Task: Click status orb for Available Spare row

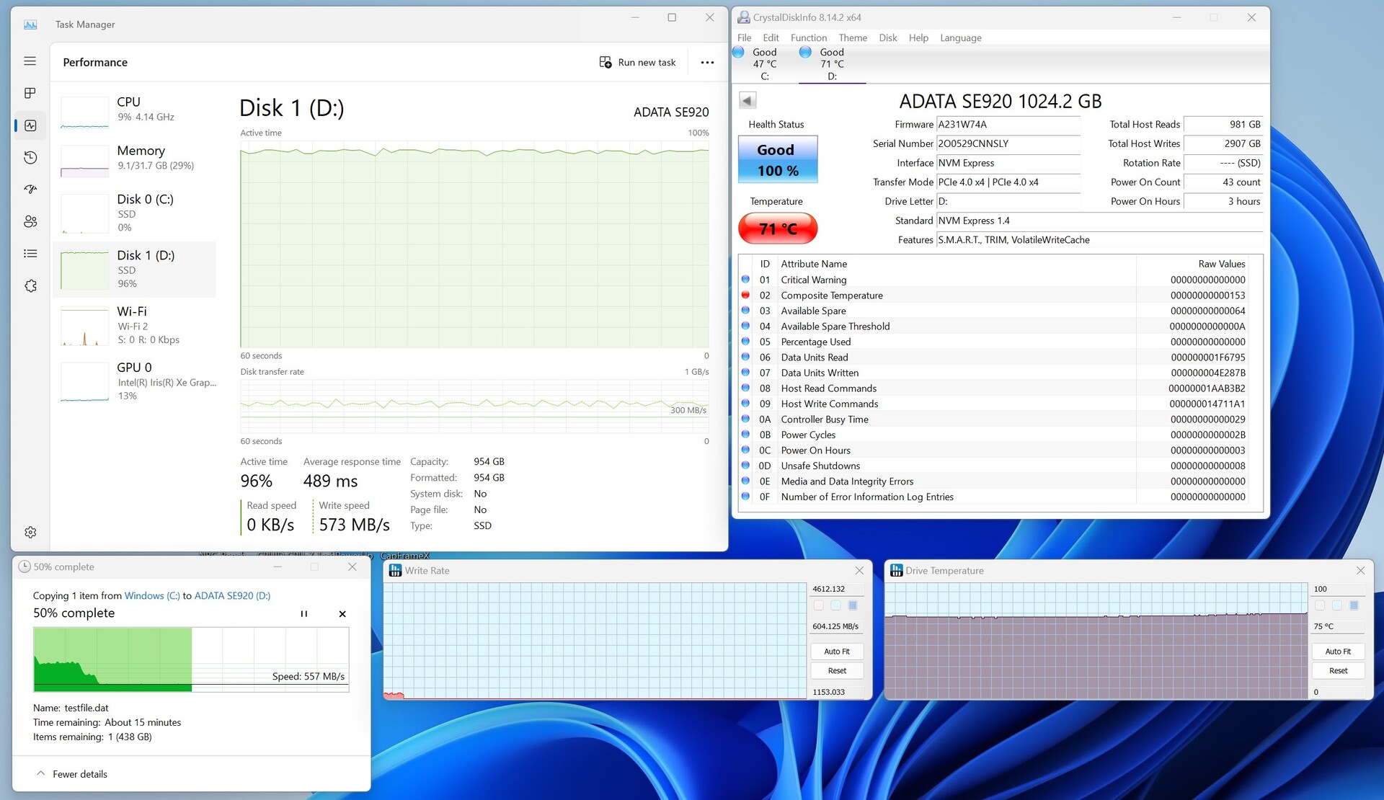Action: (x=745, y=311)
